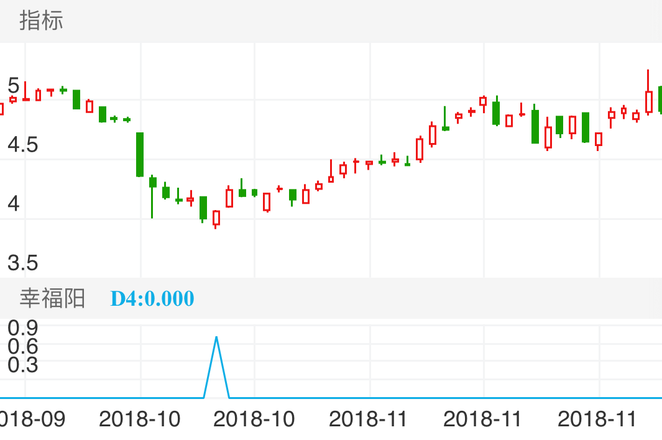Open the 指标 indicator header

[41, 21]
